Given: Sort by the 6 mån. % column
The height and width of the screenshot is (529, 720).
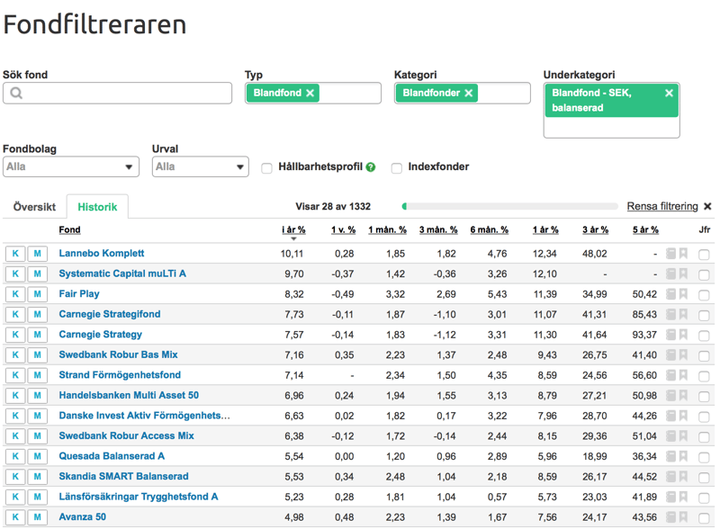Looking at the screenshot, I should click(x=489, y=229).
